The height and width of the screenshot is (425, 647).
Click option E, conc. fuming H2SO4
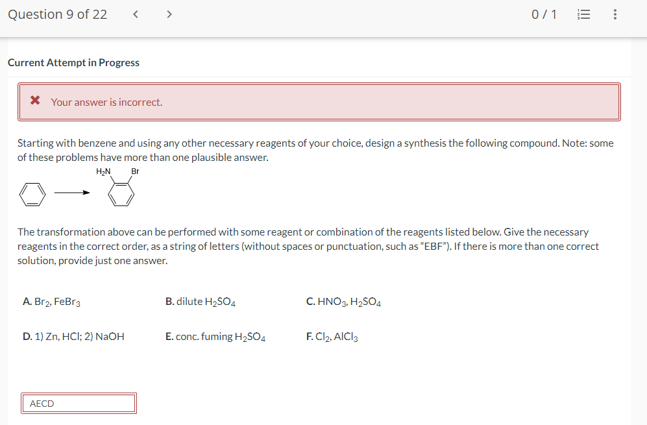[x=215, y=336]
